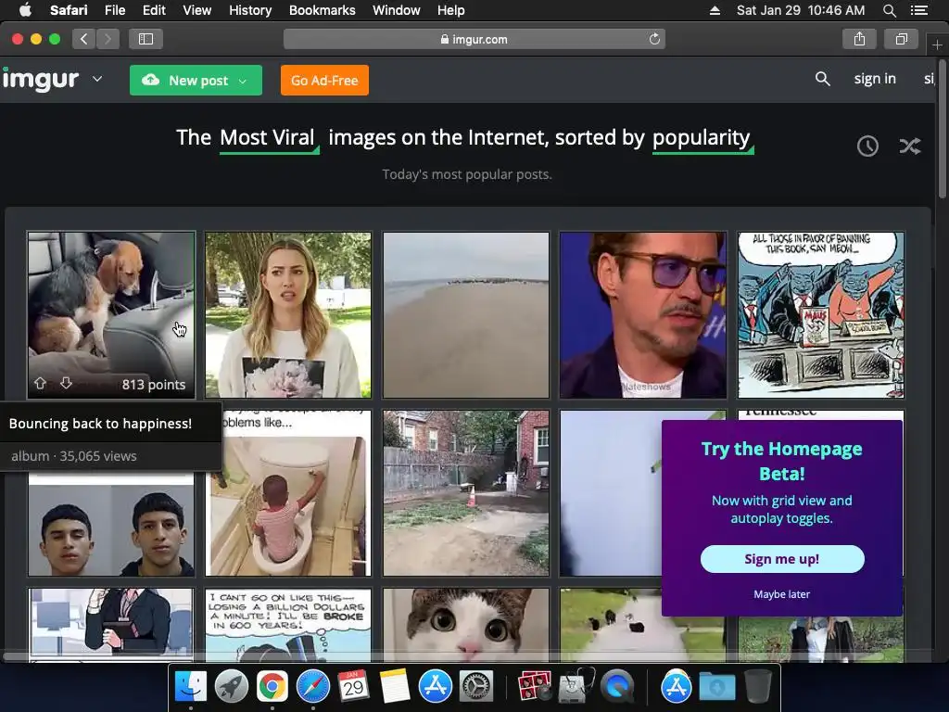Open the toddler in toilet thumbnail

288,493
